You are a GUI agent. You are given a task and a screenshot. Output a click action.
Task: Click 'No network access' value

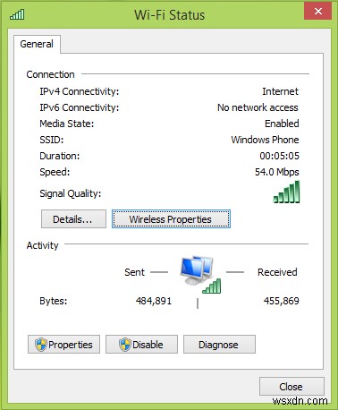coord(258,107)
